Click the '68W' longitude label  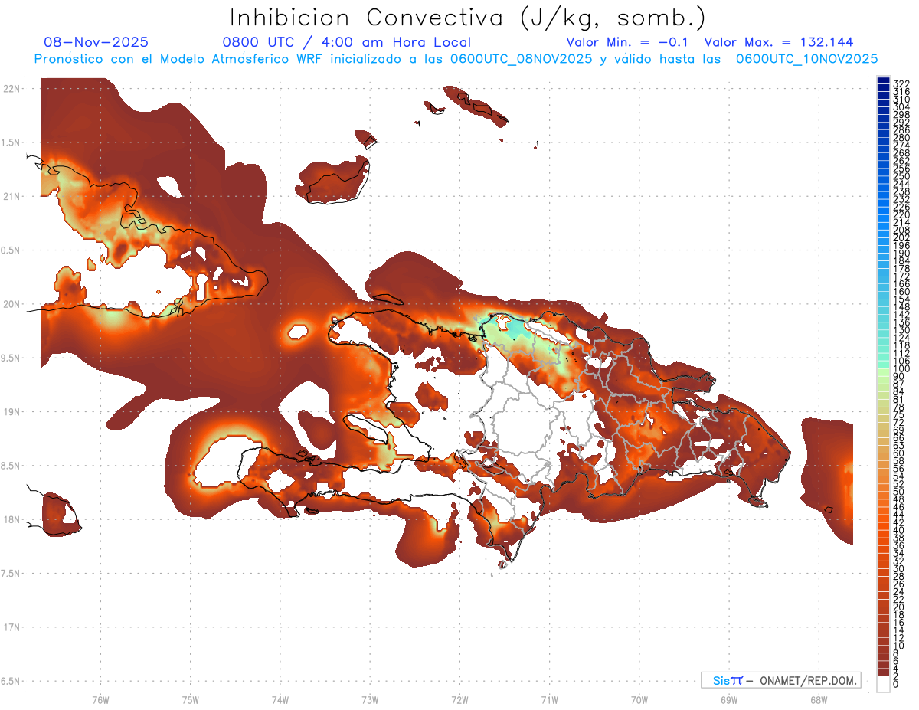coord(819,699)
